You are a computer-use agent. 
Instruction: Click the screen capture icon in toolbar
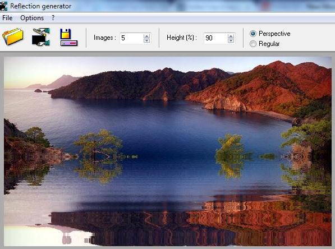(x=41, y=36)
